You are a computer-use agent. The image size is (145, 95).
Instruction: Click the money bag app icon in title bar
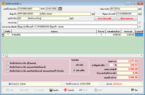3,4
